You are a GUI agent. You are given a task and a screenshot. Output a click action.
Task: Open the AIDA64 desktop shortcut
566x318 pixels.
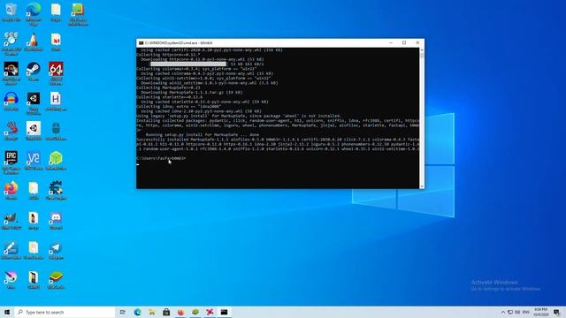[x=56, y=73]
